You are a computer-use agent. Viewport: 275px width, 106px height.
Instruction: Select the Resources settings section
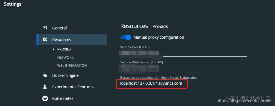tap(72, 40)
